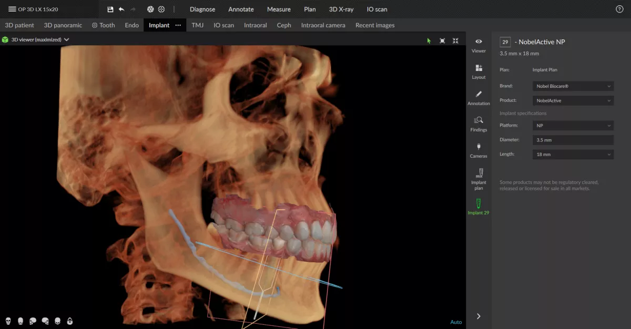The image size is (631, 329).
Task: Click the crosshair target icon
Action: tap(161, 9)
